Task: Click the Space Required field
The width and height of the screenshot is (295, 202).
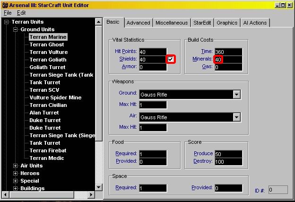Action: (153, 188)
